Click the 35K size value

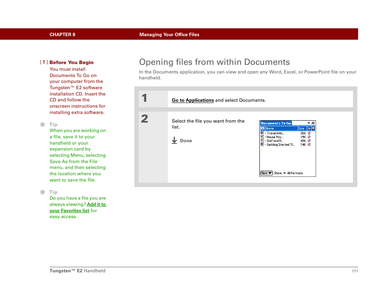point(303,133)
